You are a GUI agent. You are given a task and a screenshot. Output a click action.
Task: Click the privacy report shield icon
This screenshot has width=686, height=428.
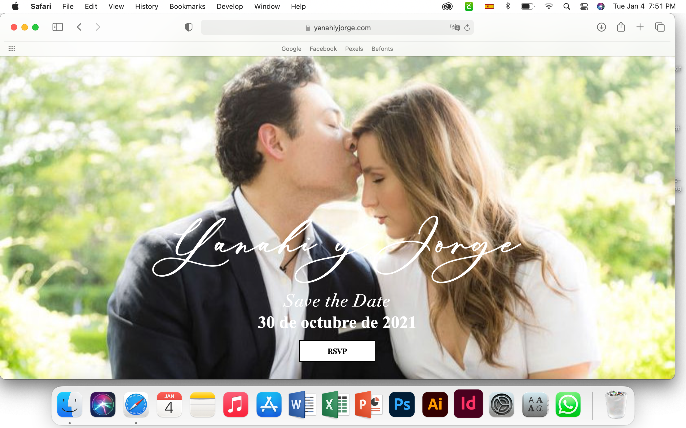(x=188, y=27)
